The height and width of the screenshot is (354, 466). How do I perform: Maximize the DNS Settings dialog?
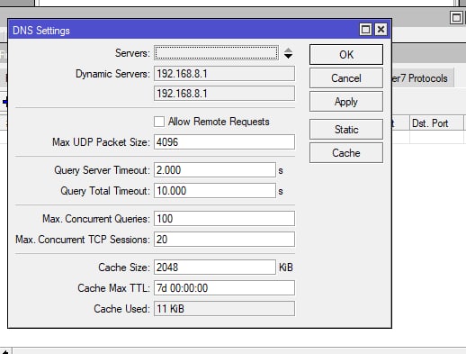[x=365, y=30]
